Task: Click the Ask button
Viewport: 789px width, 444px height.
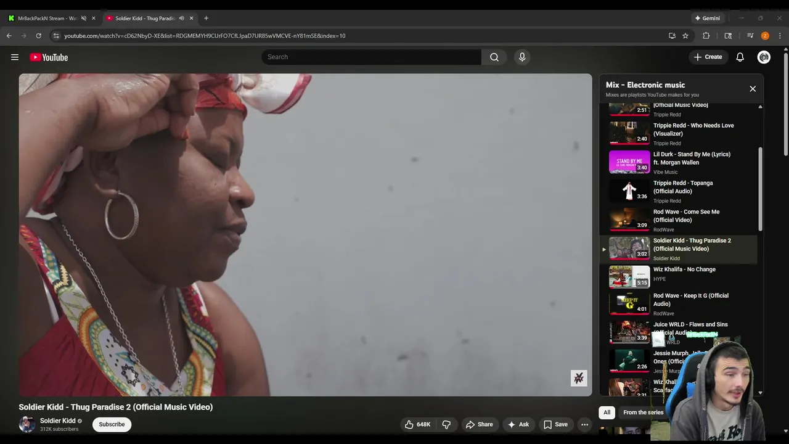Action: (518, 424)
